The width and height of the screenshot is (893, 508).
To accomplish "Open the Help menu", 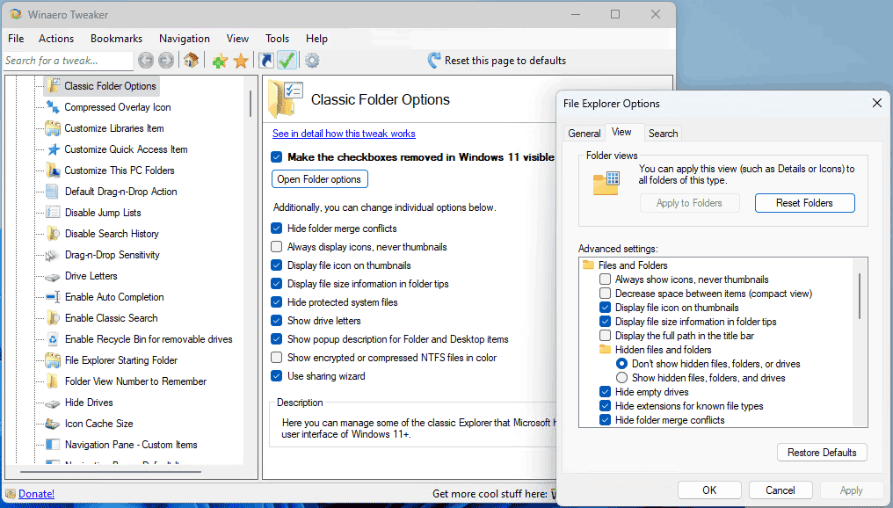I will 316,38.
